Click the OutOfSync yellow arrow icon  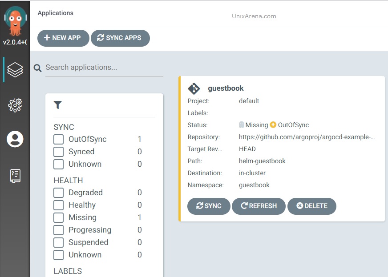pyautogui.click(x=273, y=124)
